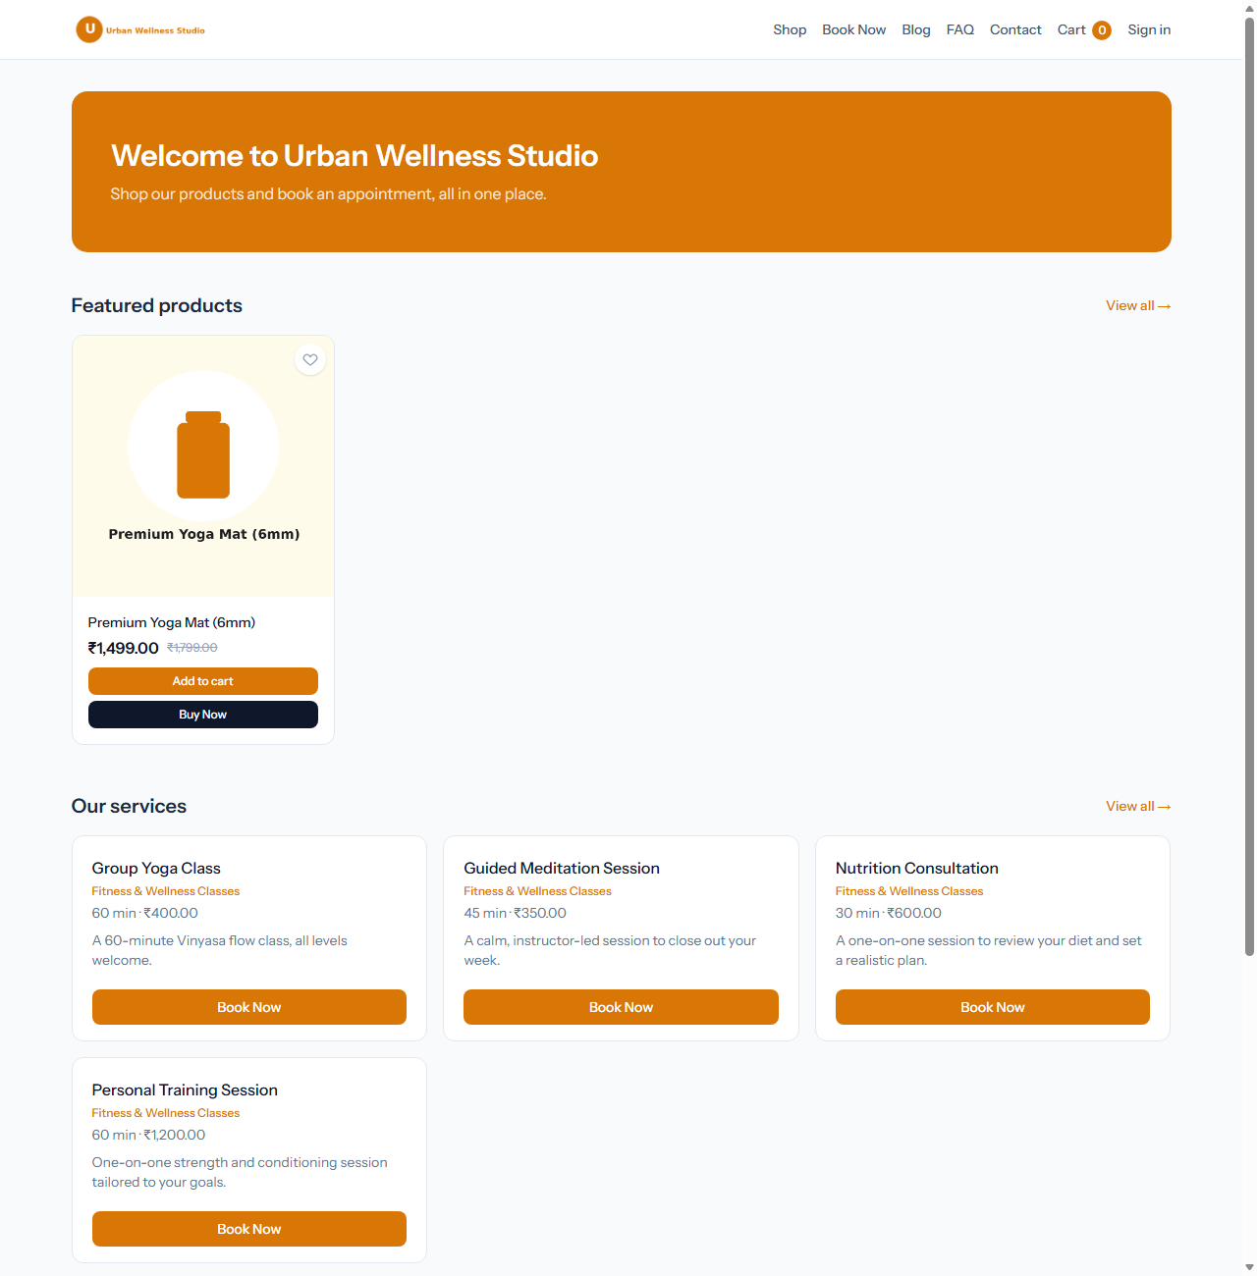View all featured products
This screenshot has width=1257, height=1276.
click(1138, 305)
